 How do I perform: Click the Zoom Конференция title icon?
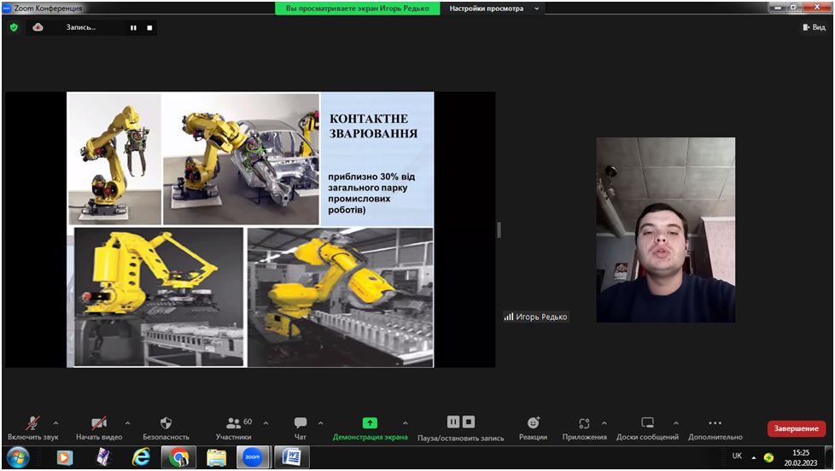pyautogui.click(x=7, y=8)
